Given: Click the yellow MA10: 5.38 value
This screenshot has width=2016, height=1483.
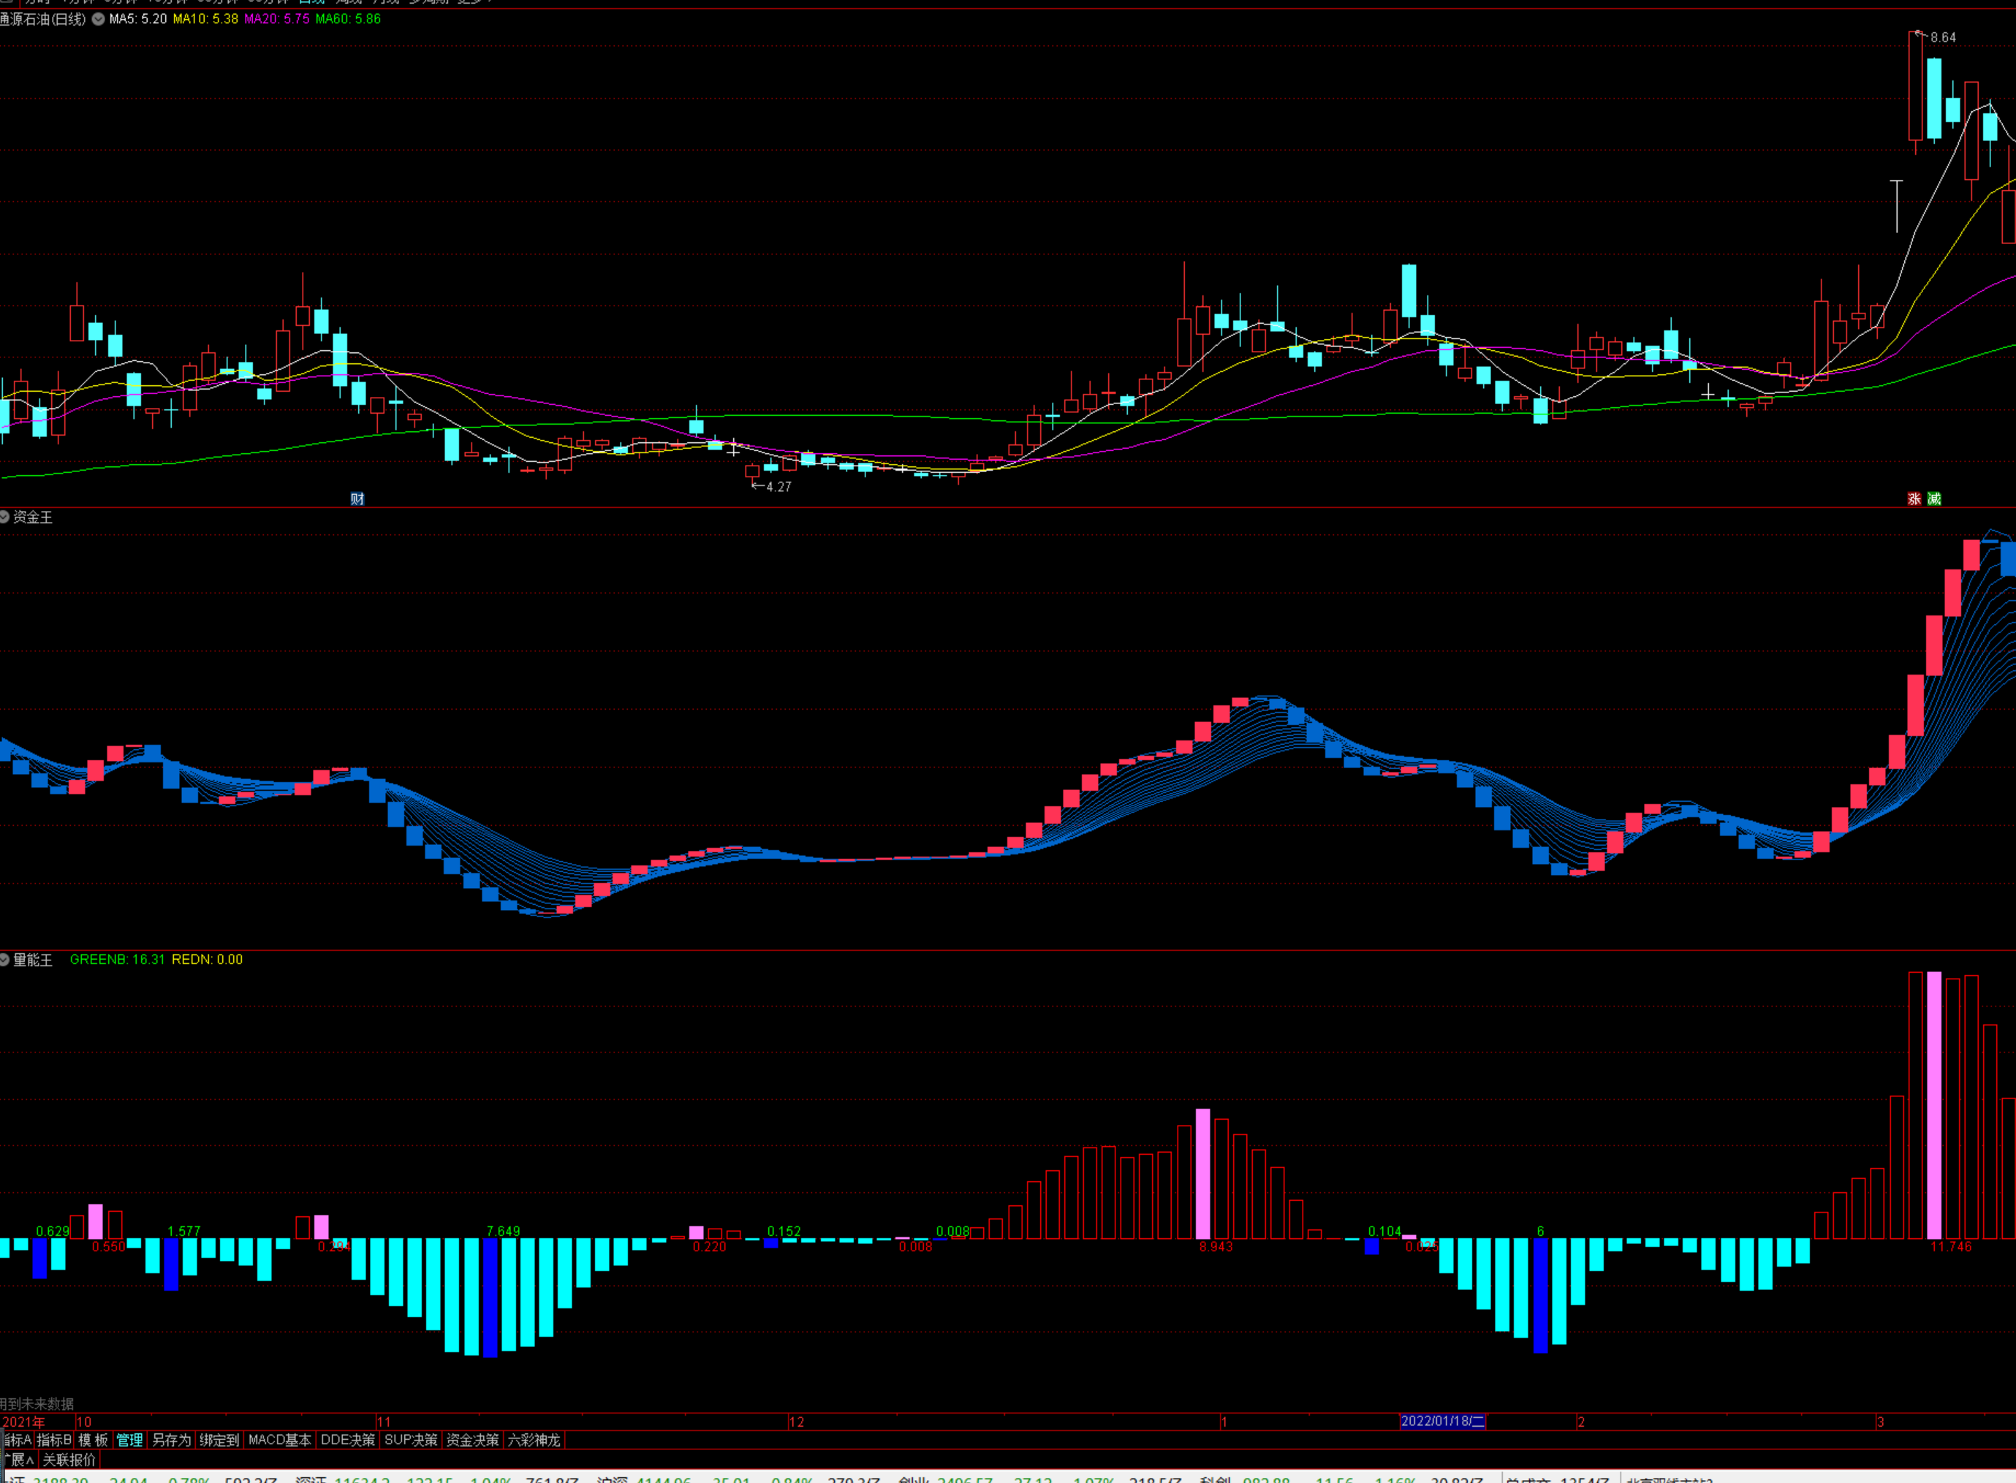Looking at the screenshot, I should click(205, 19).
